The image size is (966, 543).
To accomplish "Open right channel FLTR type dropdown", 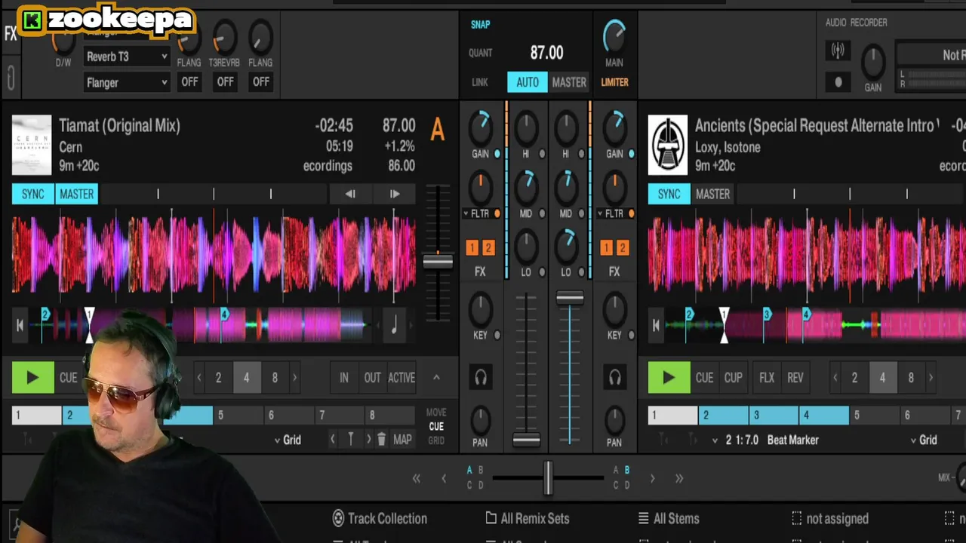I will 611,214.
